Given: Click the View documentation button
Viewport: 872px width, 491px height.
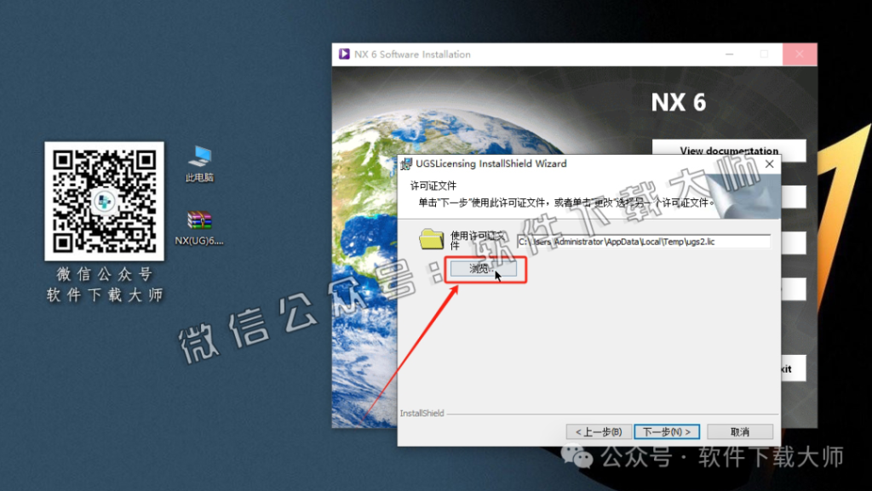Looking at the screenshot, I should (728, 150).
